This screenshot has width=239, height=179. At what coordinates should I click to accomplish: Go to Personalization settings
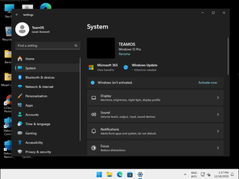tap(47, 96)
